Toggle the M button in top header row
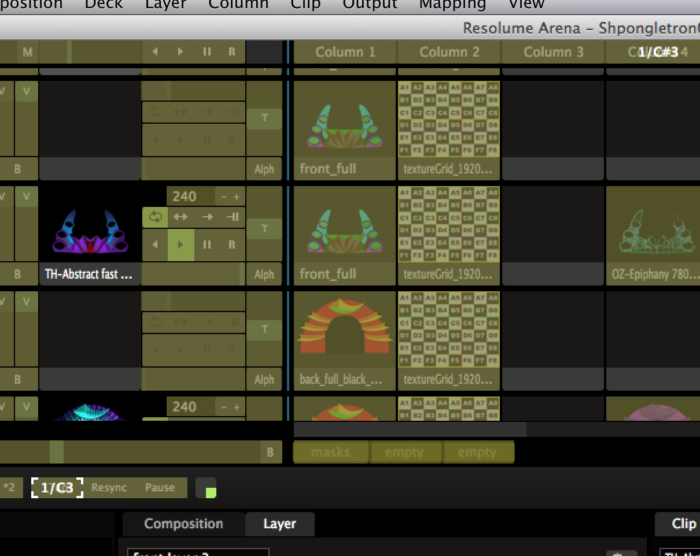The width and height of the screenshot is (700, 556). pos(27,53)
